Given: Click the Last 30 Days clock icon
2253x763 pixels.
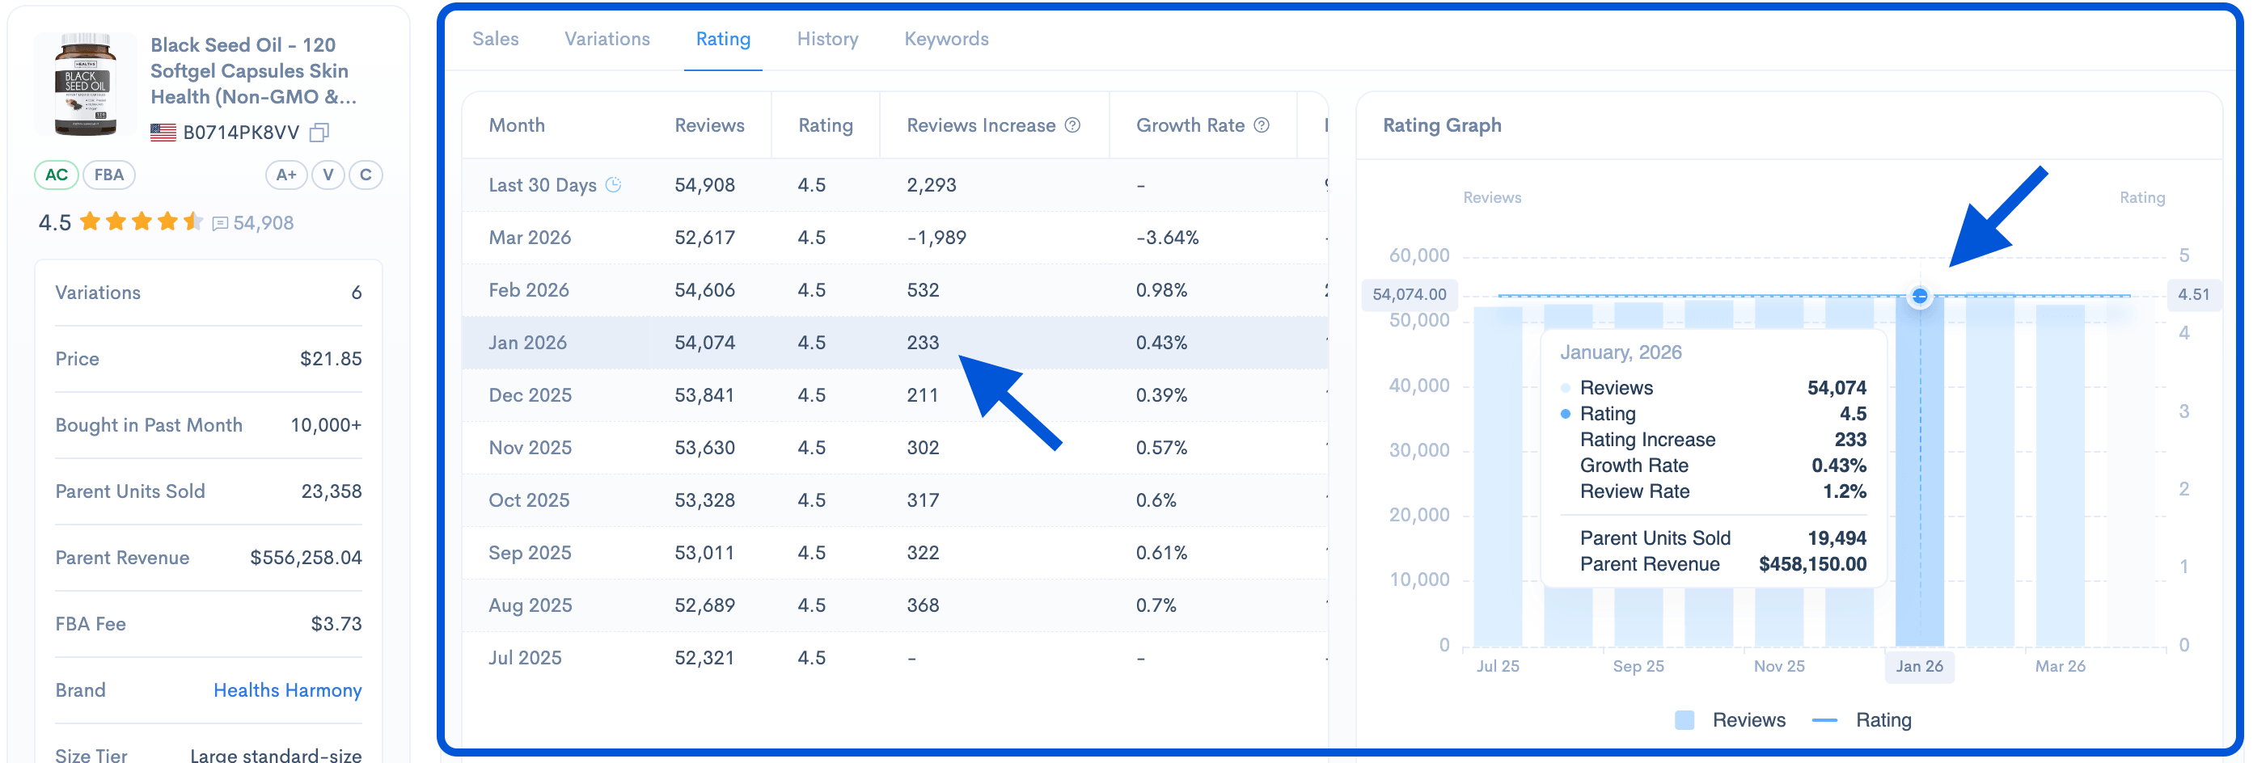Looking at the screenshot, I should (x=614, y=184).
